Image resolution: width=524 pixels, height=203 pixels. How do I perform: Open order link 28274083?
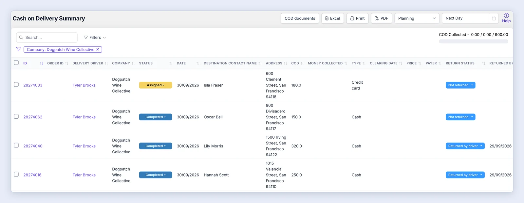coord(33,85)
